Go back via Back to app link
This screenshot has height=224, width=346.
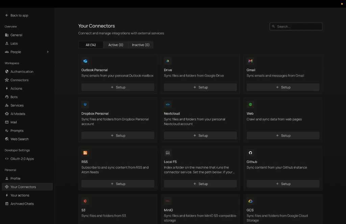click(17, 15)
